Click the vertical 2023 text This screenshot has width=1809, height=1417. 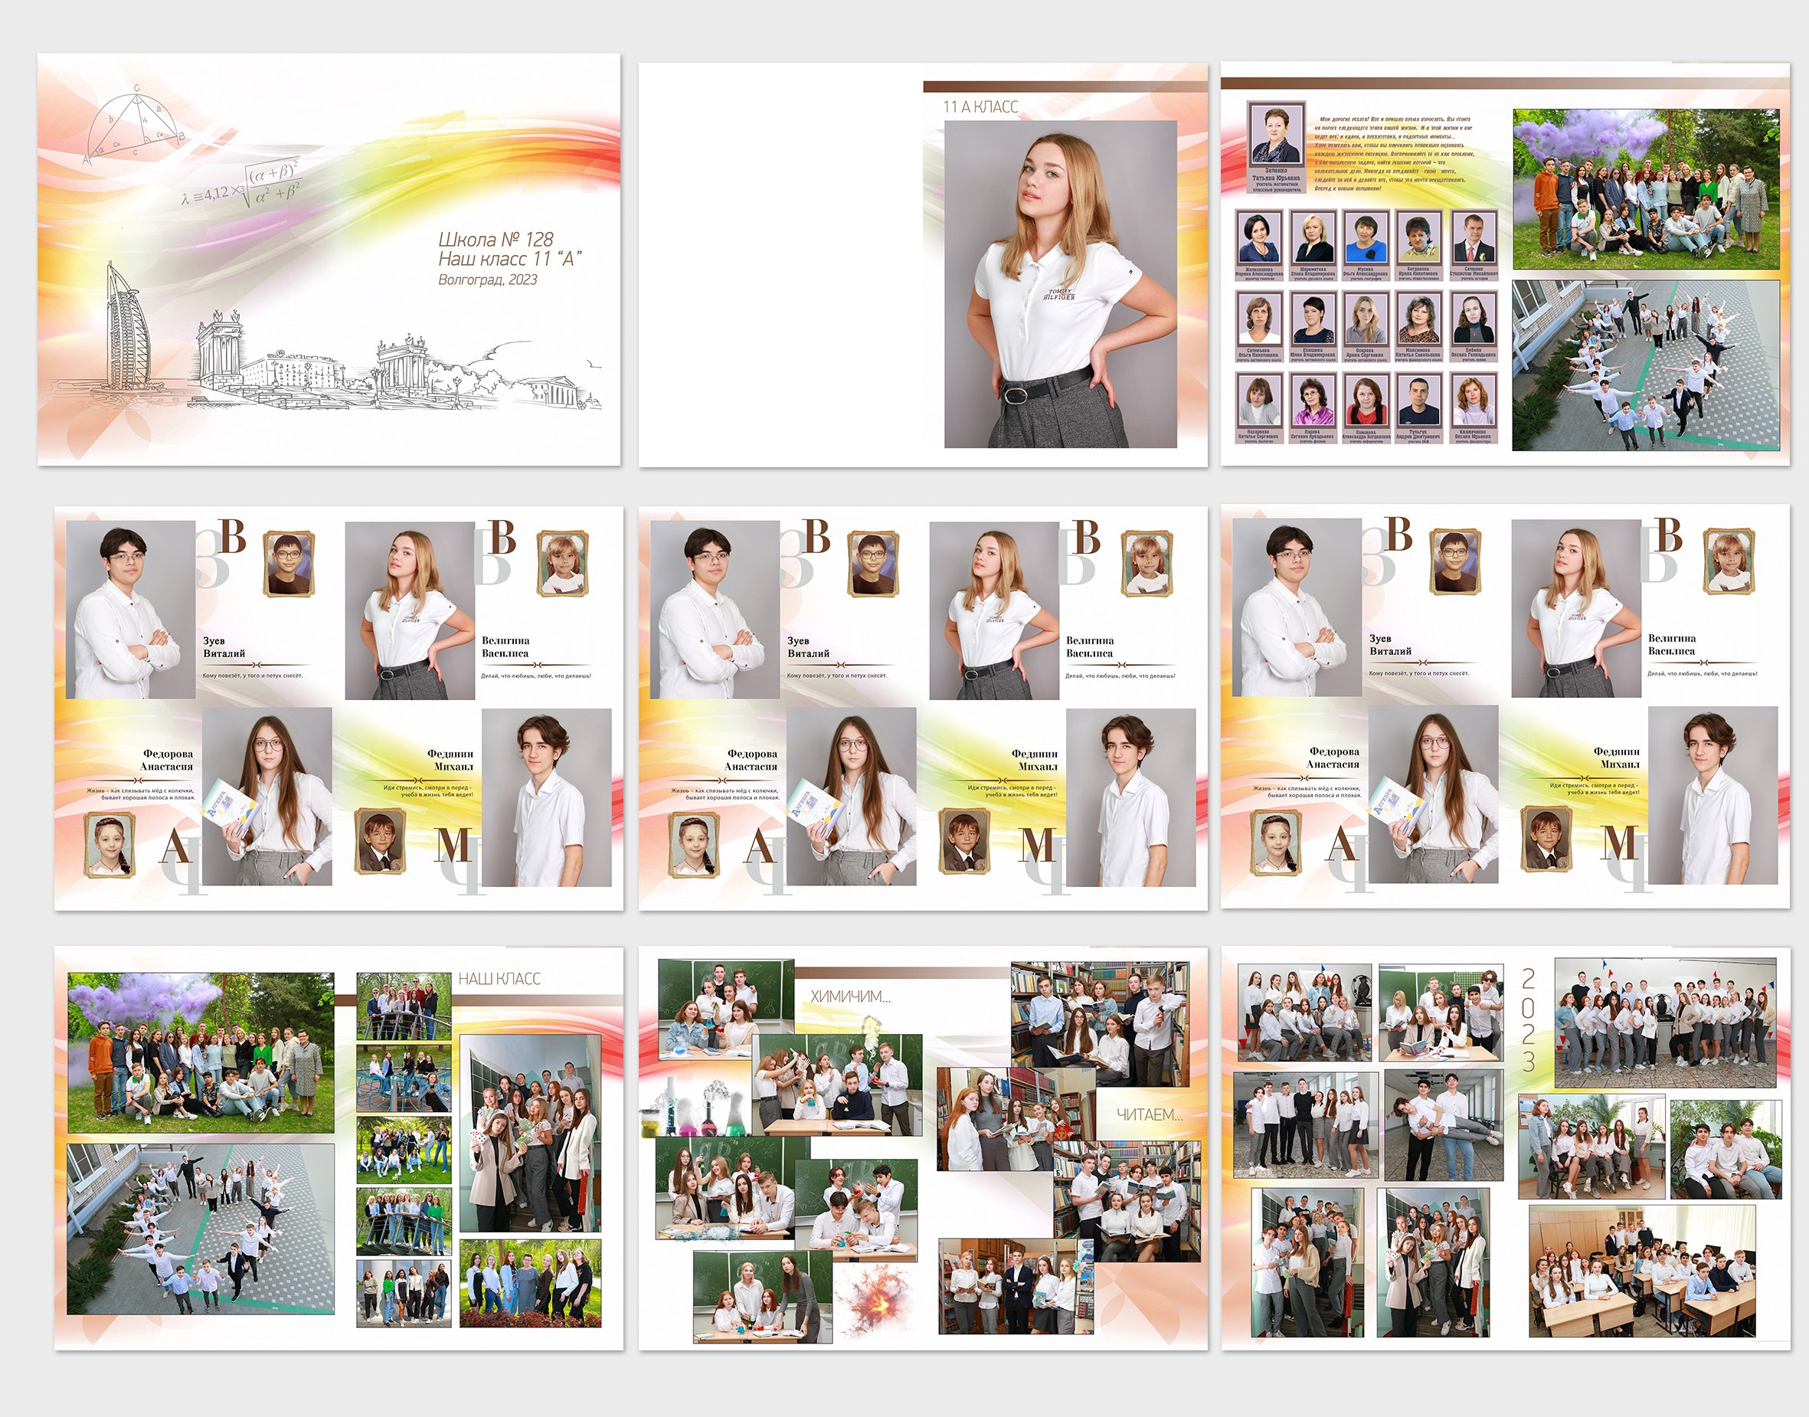click(1528, 1020)
